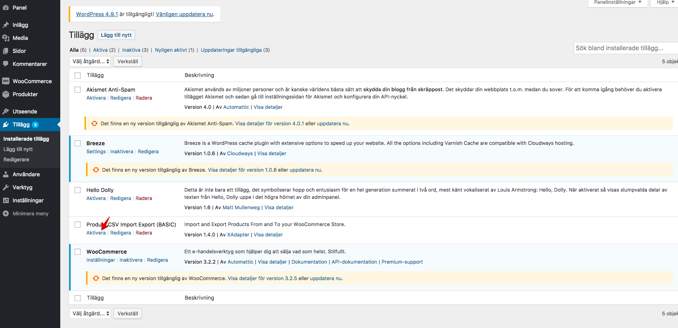
Task: Click the update icon in Breeze notice
Action: 96,170
